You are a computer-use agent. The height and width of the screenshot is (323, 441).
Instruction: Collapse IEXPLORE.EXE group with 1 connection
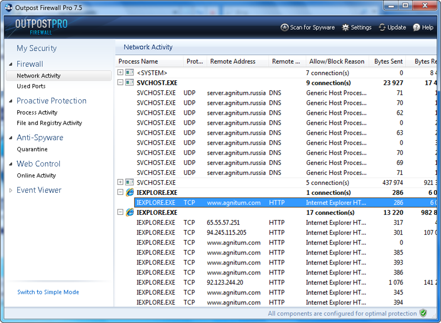tap(120, 192)
